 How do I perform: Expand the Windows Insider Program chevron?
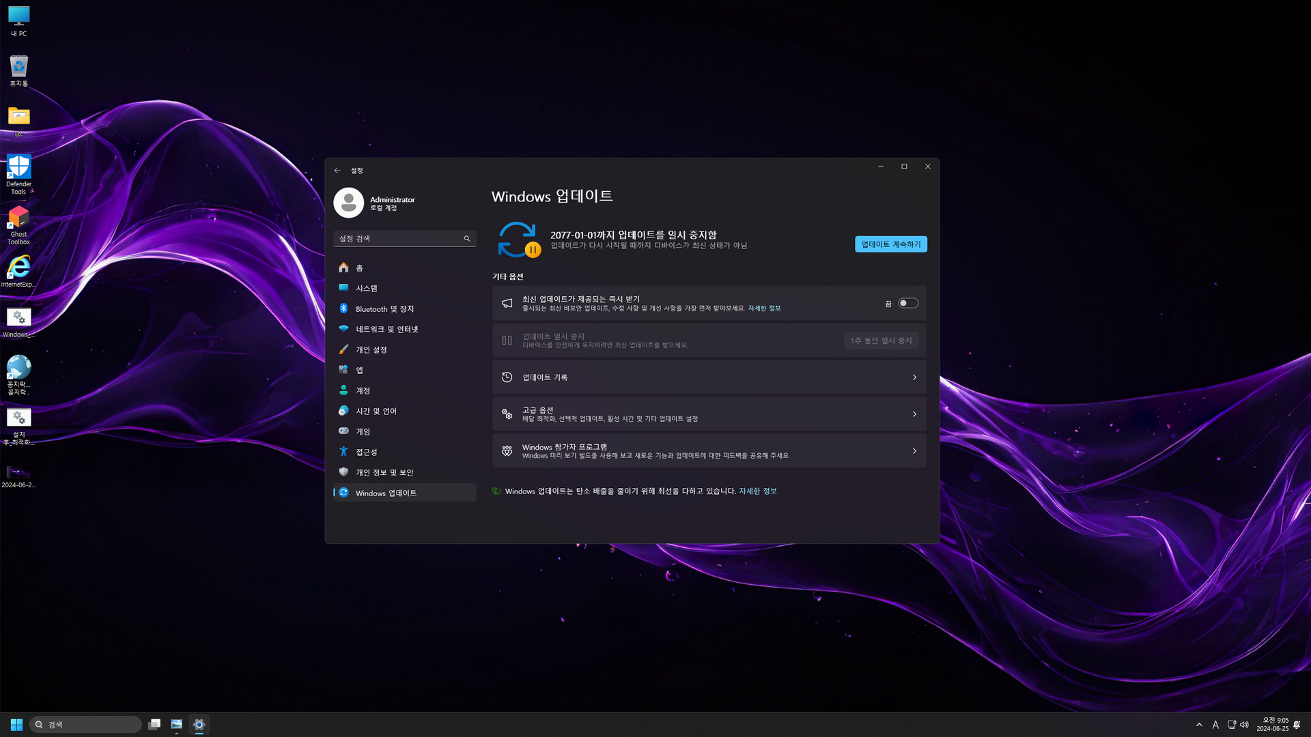[914, 451]
